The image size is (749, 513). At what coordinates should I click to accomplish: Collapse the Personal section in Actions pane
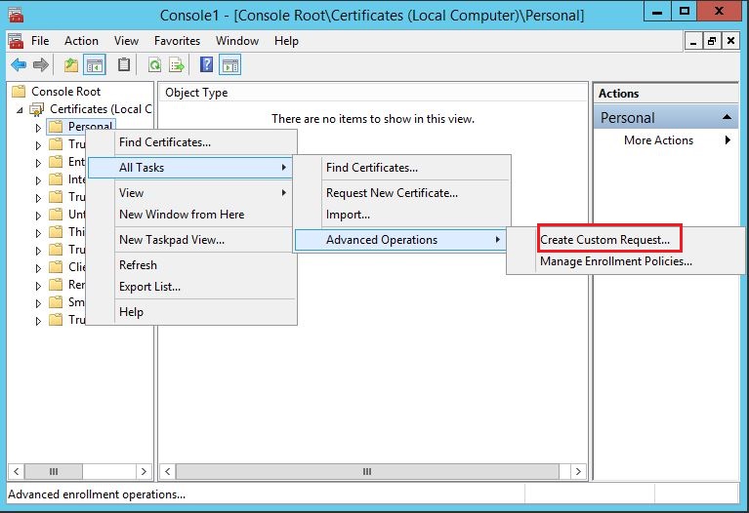click(x=728, y=118)
